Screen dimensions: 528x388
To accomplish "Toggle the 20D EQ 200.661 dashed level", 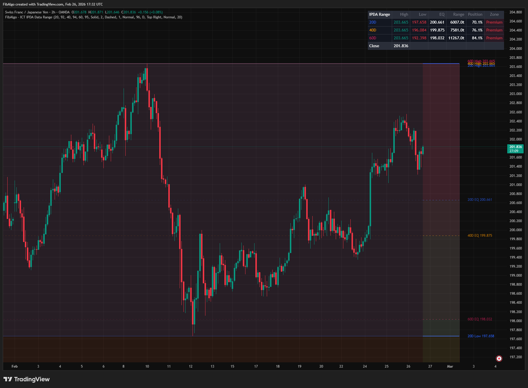I will coord(480,199).
